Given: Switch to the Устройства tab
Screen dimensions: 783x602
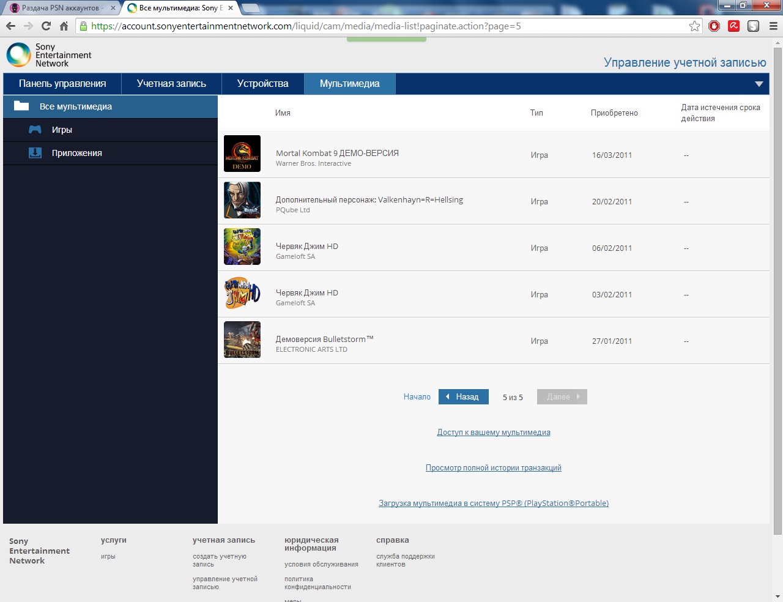Looking at the screenshot, I should 262,84.
